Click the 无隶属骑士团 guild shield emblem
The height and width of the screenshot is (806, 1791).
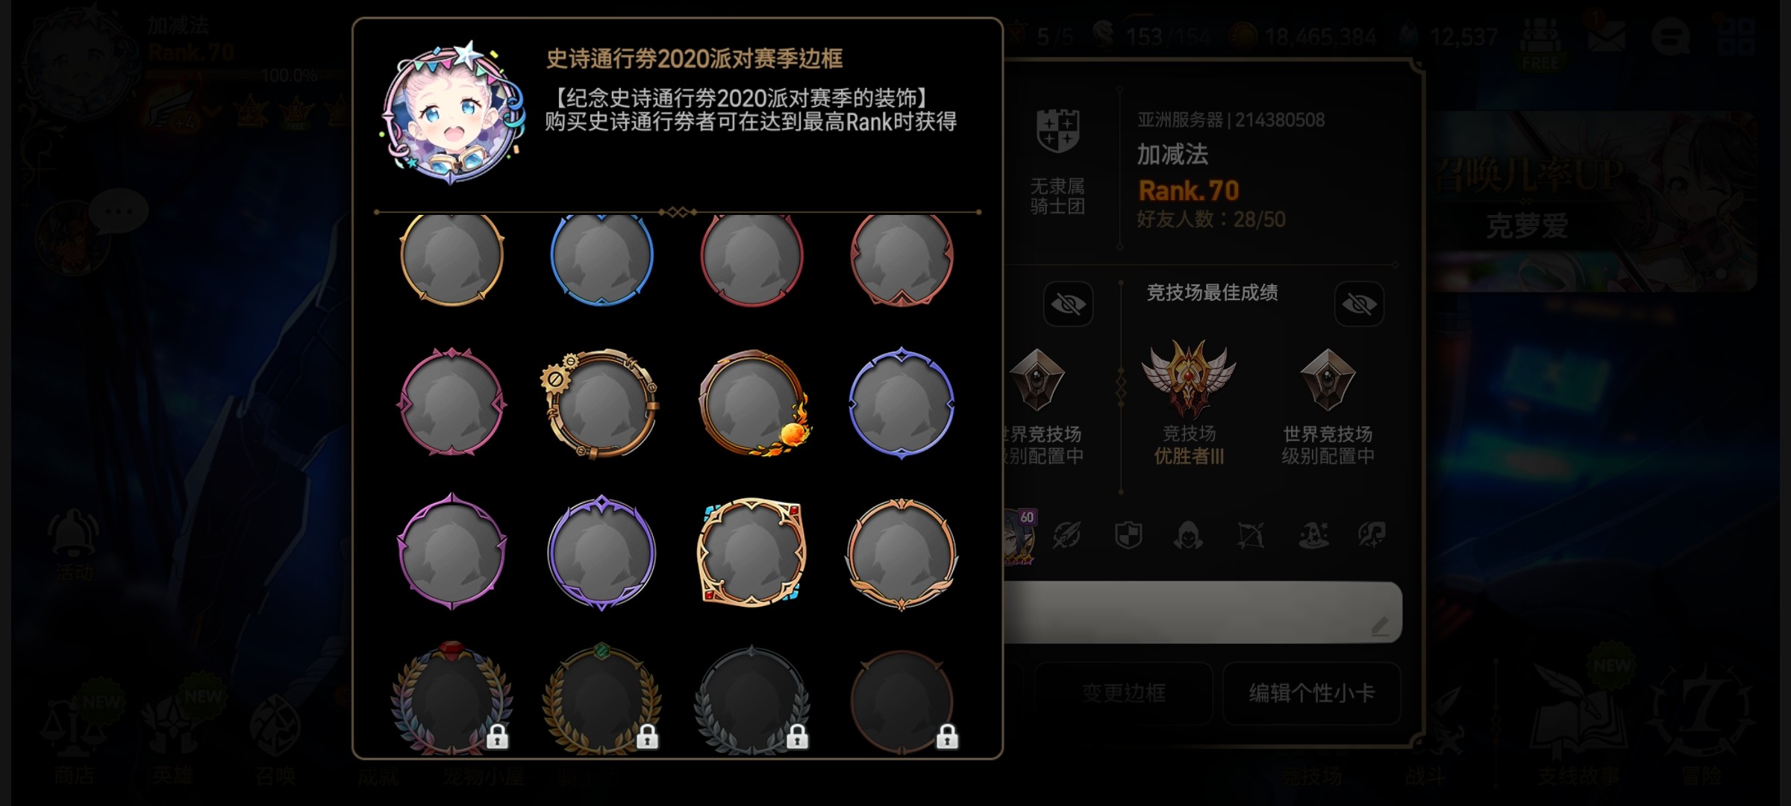[x=1058, y=130]
